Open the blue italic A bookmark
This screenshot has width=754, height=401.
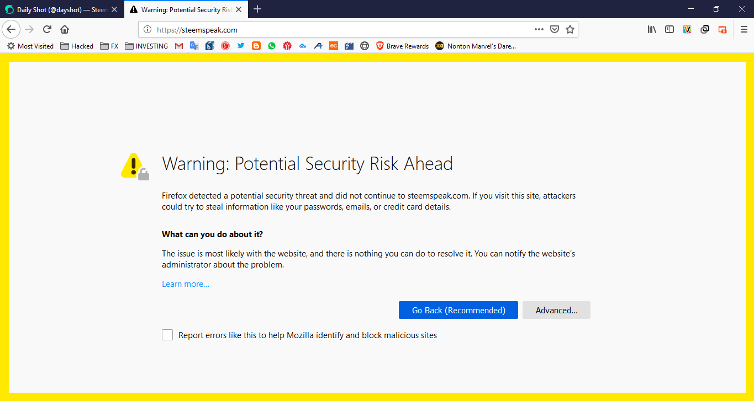(318, 46)
